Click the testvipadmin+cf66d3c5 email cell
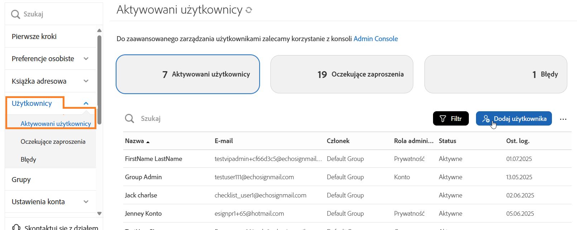The height and width of the screenshot is (230, 577). 268,159
